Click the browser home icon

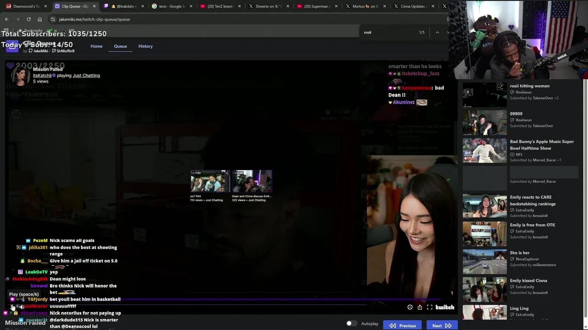point(40,19)
